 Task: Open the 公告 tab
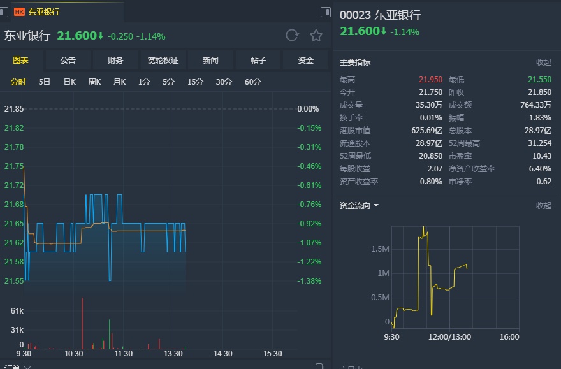68,60
